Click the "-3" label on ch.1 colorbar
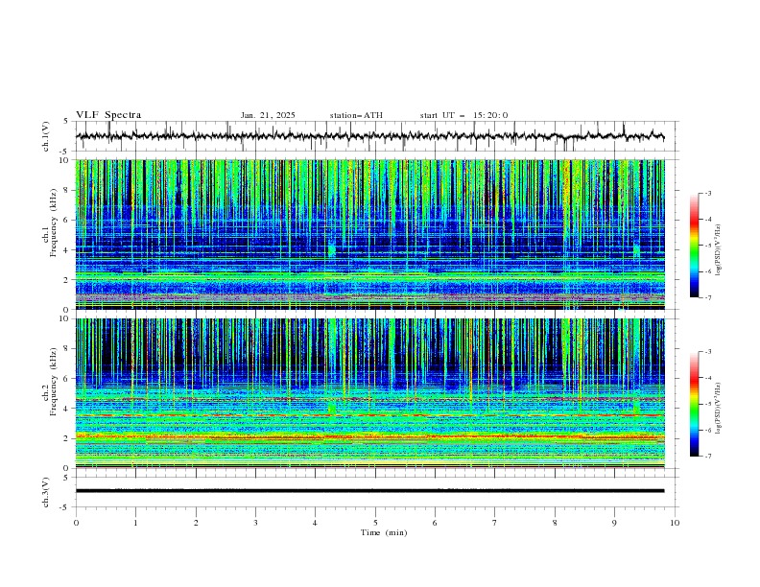The height and width of the screenshot is (587, 760). 707,193
